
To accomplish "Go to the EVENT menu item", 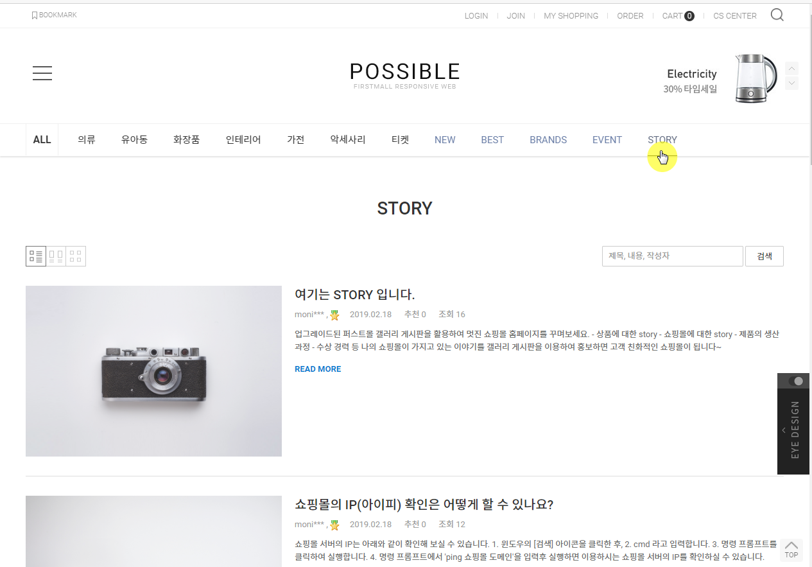I will (x=607, y=140).
